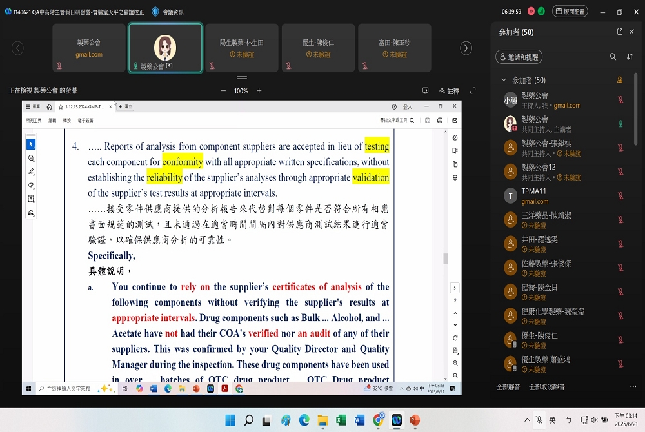Image resolution: width=645 pixels, height=432 pixels.
Task: Sort the participants list
Action: pos(630,57)
